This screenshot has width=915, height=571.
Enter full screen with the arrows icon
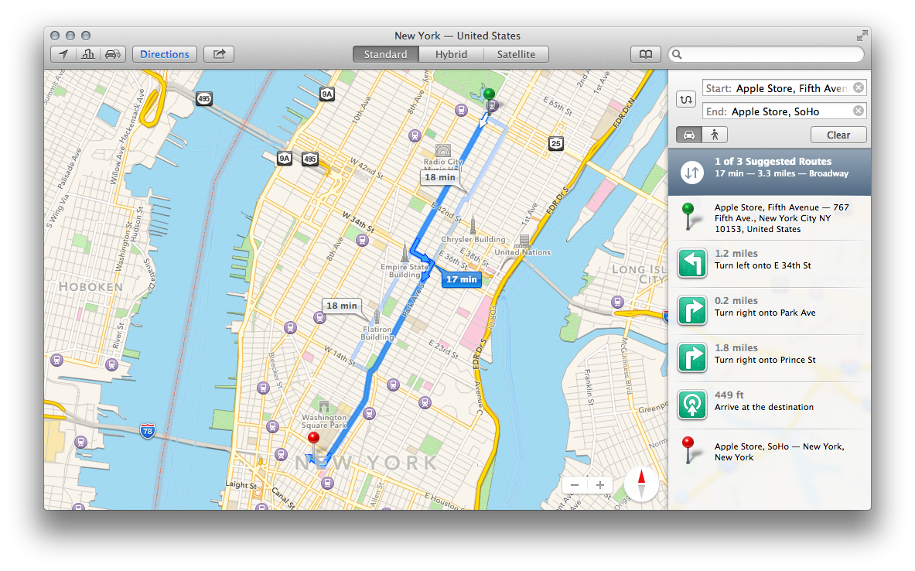click(862, 36)
